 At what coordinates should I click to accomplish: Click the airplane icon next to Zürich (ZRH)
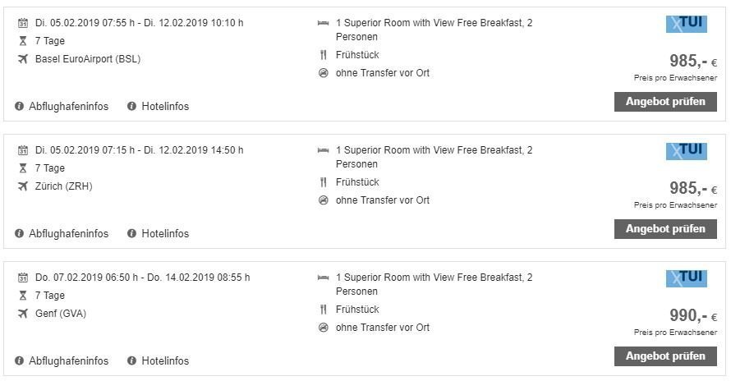point(23,186)
